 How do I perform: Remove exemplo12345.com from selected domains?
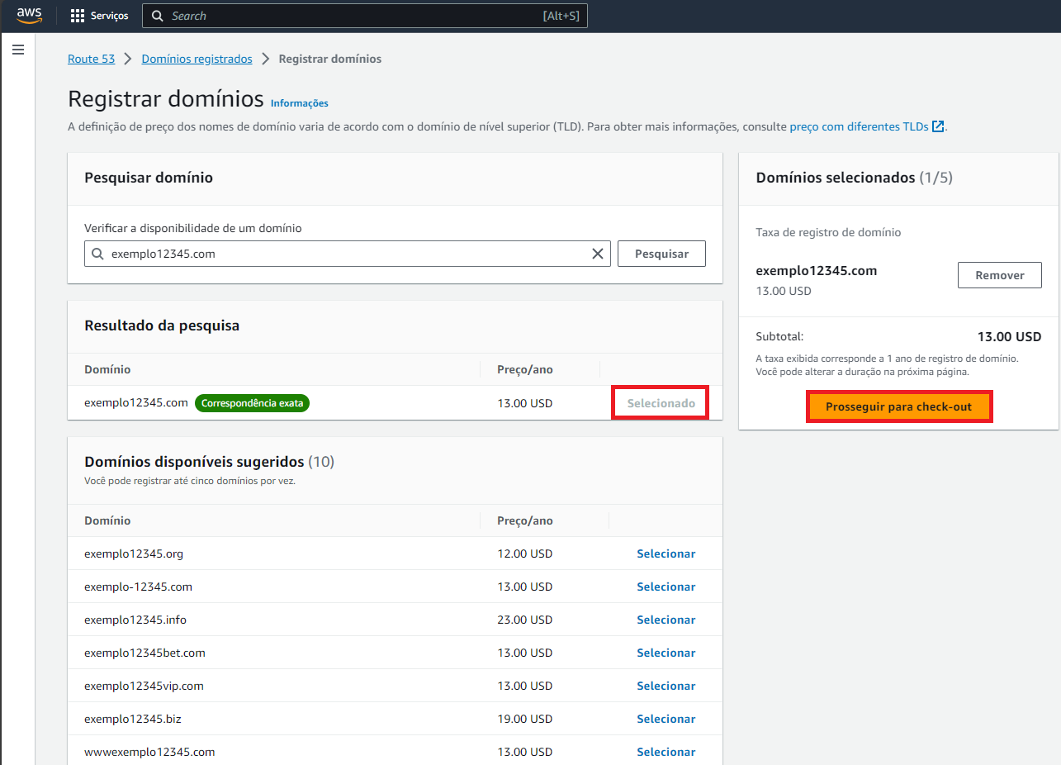point(999,275)
